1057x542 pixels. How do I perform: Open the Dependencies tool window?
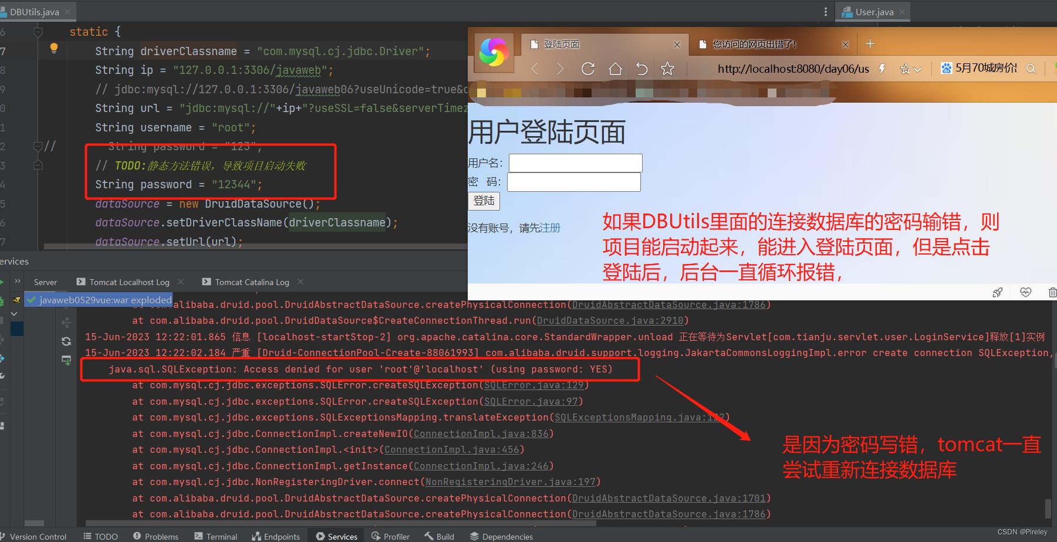tap(501, 536)
